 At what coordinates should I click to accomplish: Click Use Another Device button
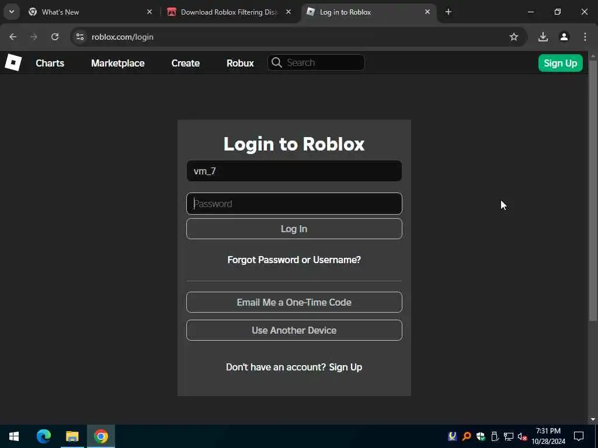(x=294, y=330)
